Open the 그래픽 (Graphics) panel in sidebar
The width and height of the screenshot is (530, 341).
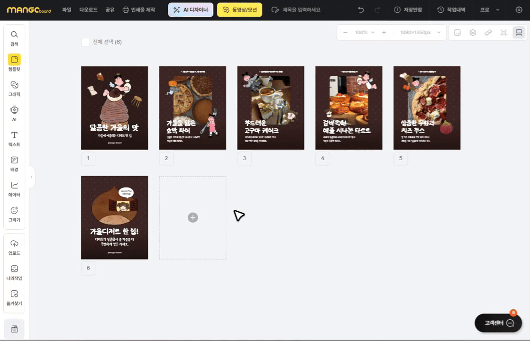14,88
